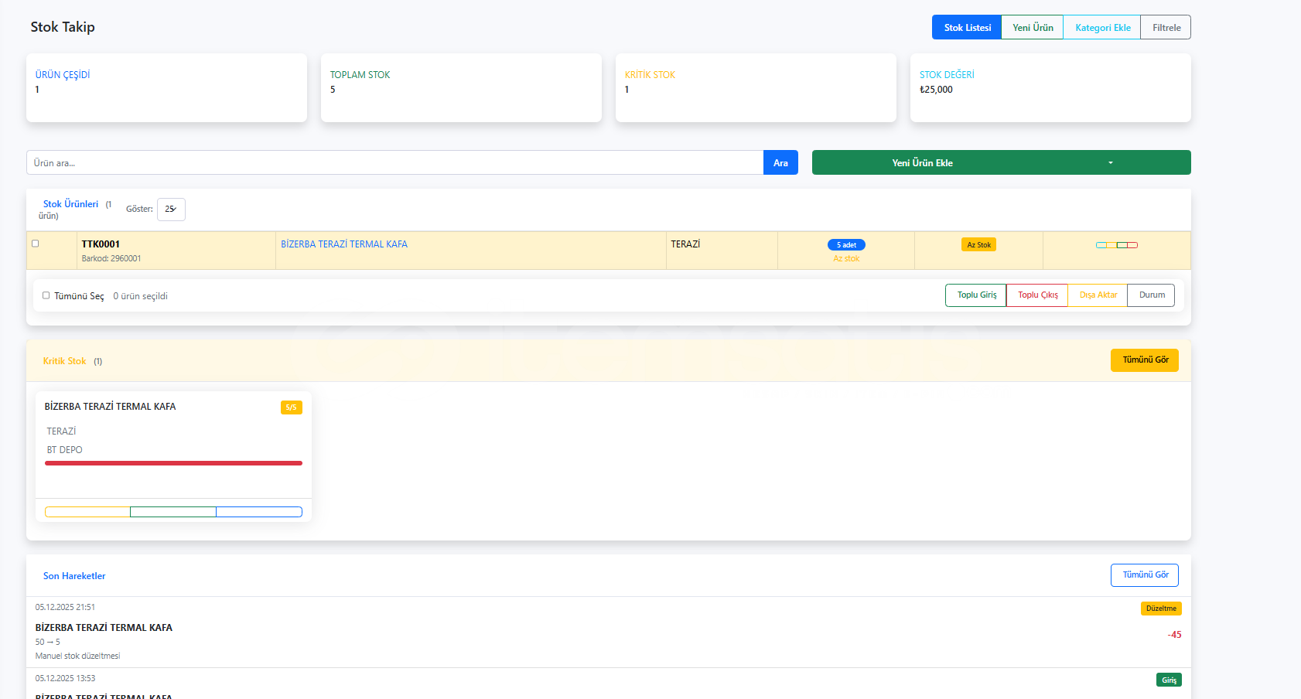Switch to the Stok Listesi tab
The image size is (1301, 699).
pyautogui.click(x=967, y=28)
